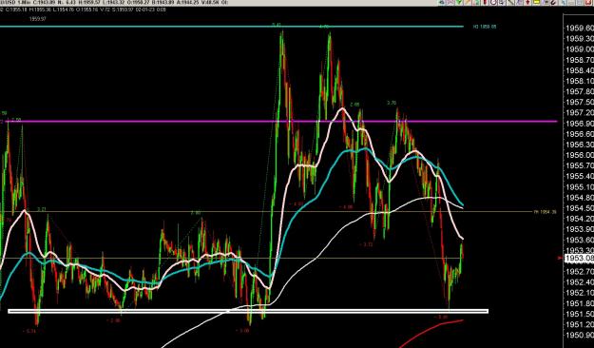This screenshot has width=594, height=348.
Task: Click the 1954.39 pivot label at right
Action: pos(546,212)
